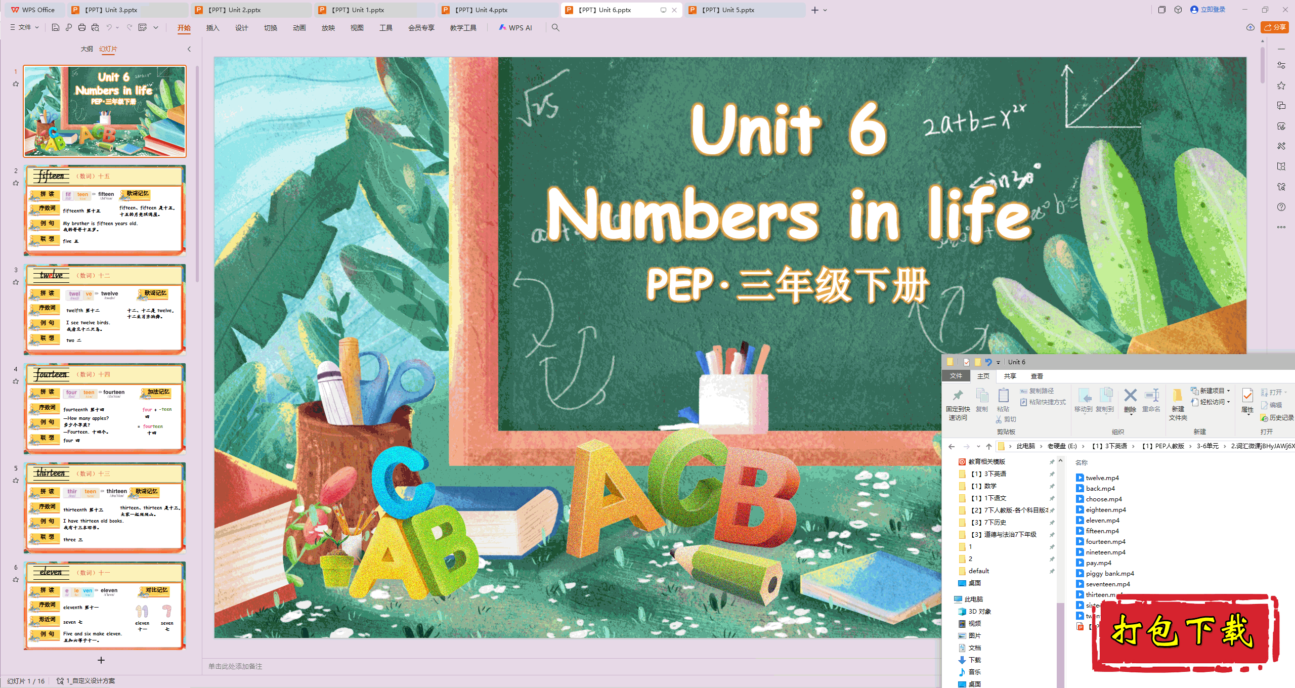The height and width of the screenshot is (688, 1295).
Task: Select the slide 6 eleven thumbnail
Action: [x=105, y=606]
